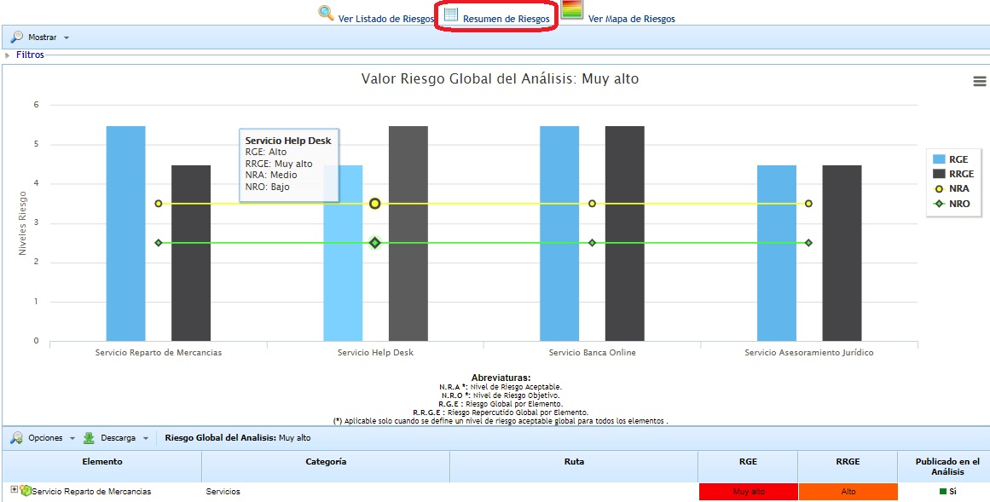Expand the Filtros section
The height and width of the screenshot is (502, 990).
point(30,55)
